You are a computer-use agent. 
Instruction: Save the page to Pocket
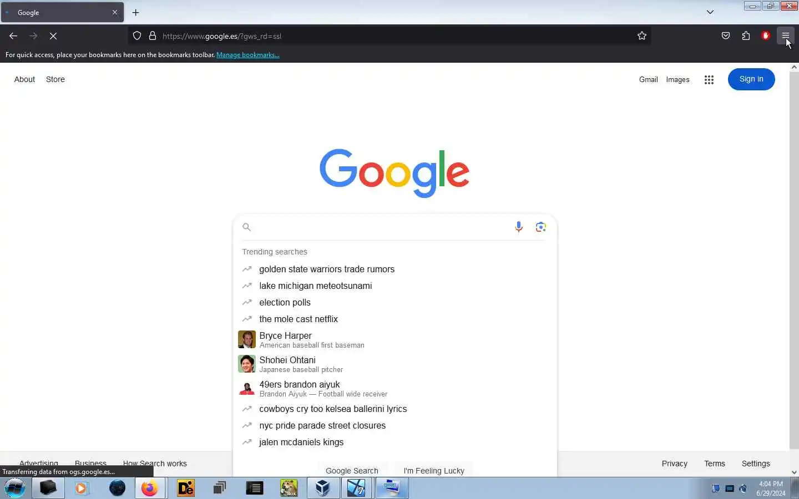(726, 36)
